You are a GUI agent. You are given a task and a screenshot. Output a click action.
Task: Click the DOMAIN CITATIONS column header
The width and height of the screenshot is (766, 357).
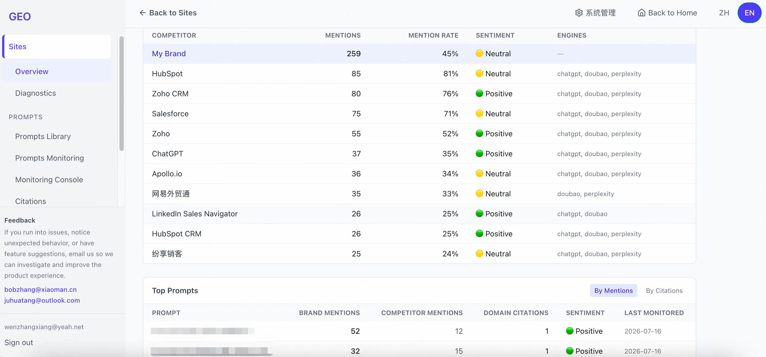coord(516,313)
